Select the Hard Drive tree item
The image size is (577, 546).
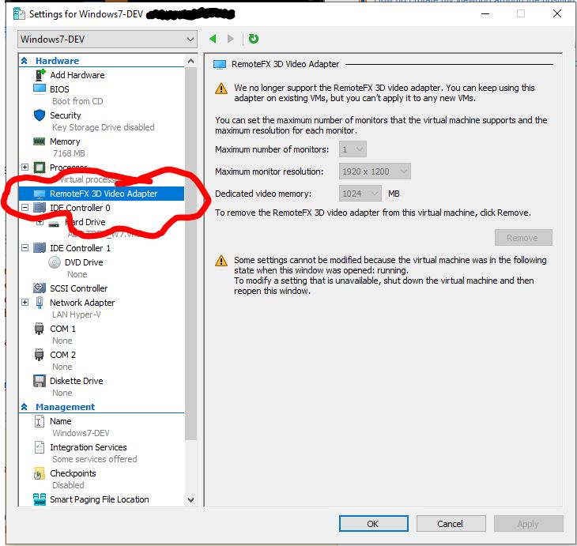pyautogui.click(x=85, y=222)
